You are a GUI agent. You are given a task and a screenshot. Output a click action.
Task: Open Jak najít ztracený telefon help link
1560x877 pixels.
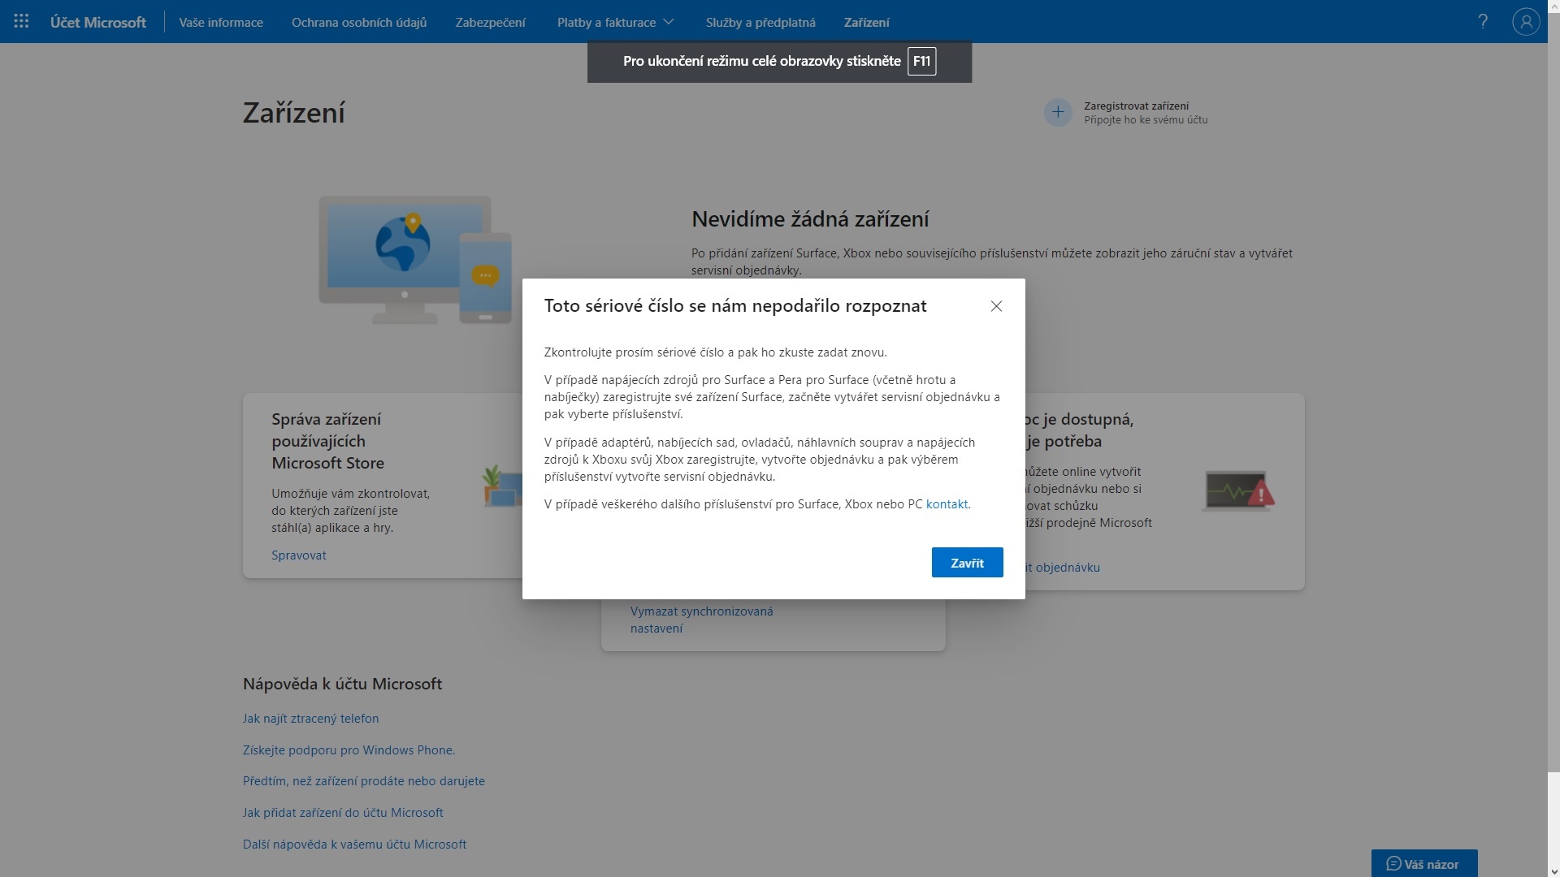[x=311, y=719]
